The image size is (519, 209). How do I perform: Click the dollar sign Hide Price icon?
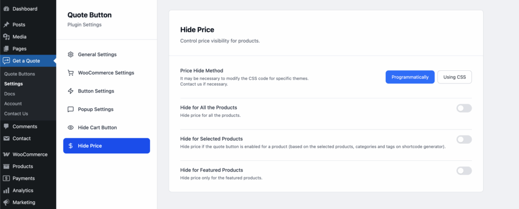tap(71, 146)
